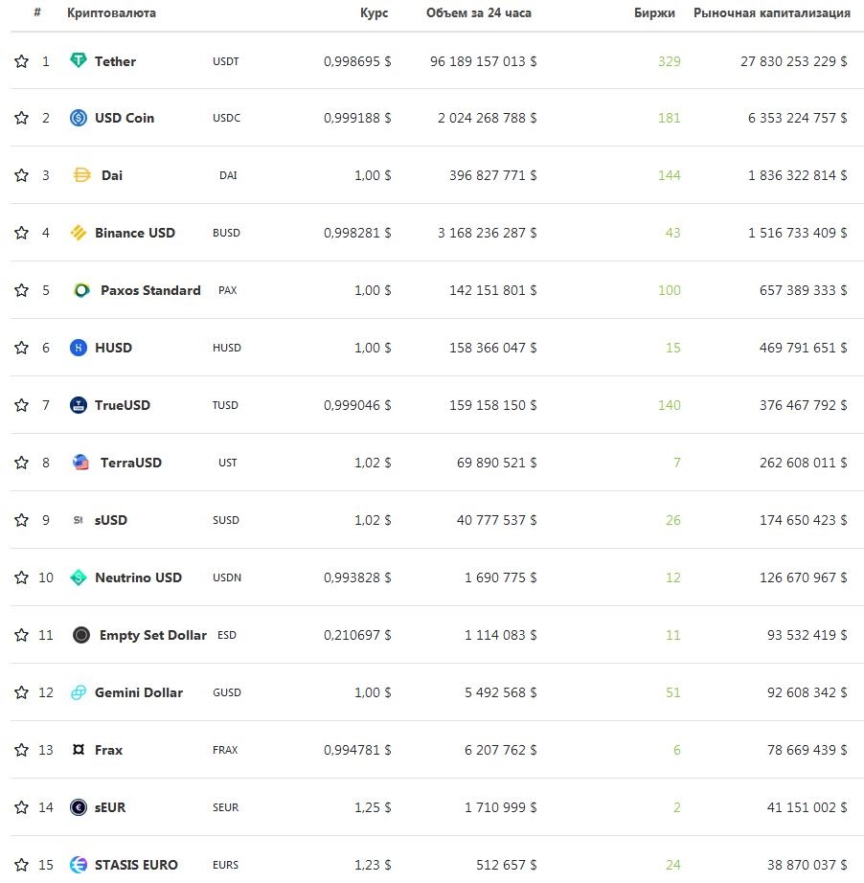The width and height of the screenshot is (864, 883).
Task: Star the Neutrino USD row
Action: point(21,577)
